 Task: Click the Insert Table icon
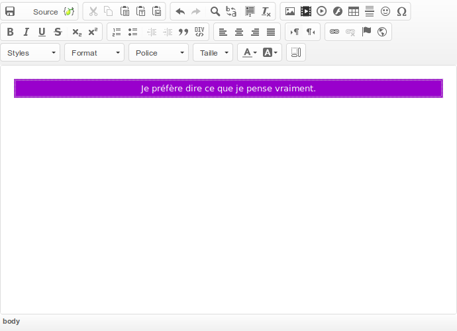[x=354, y=11]
